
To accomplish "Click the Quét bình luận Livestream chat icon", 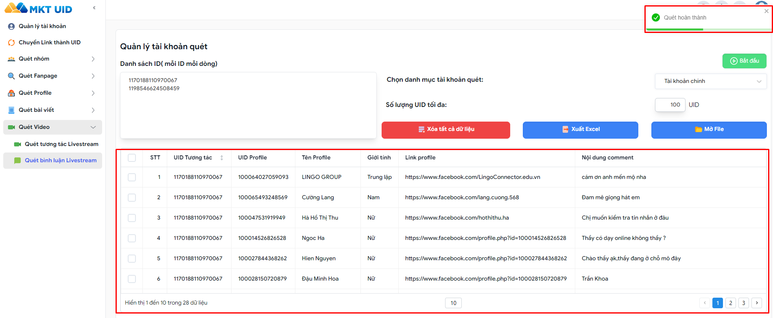I will 17,161.
